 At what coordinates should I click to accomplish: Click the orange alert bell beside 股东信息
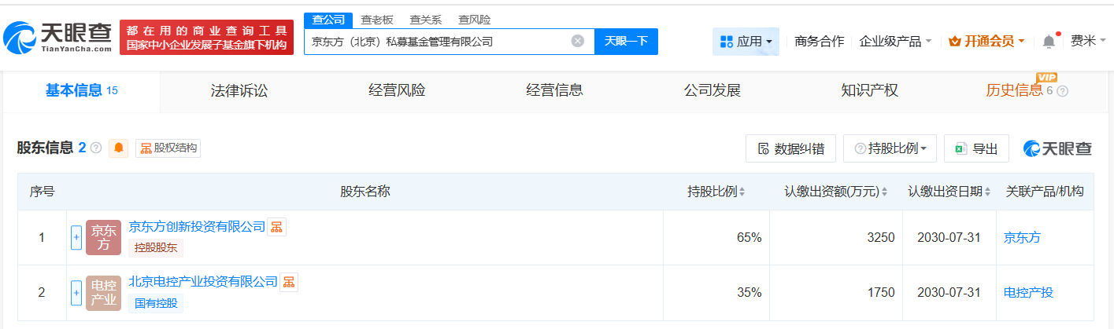click(119, 148)
